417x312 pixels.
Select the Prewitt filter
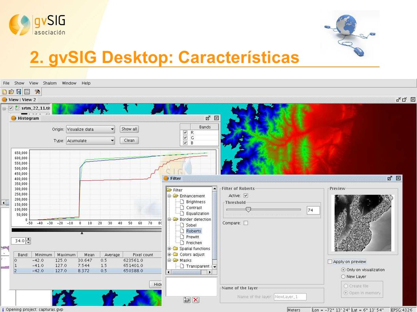click(x=193, y=237)
